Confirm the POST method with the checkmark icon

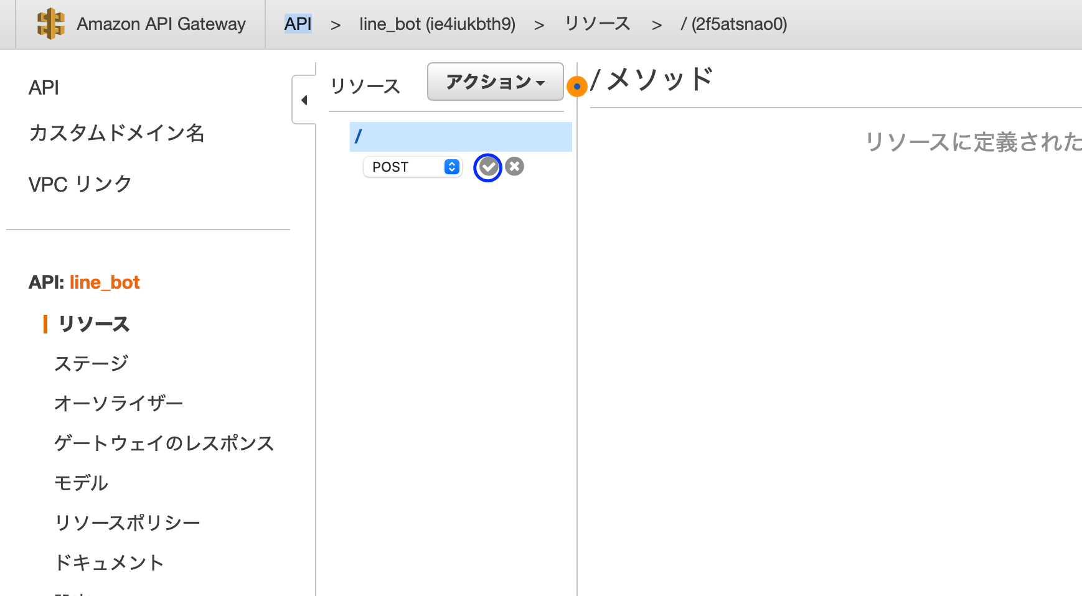(488, 167)
